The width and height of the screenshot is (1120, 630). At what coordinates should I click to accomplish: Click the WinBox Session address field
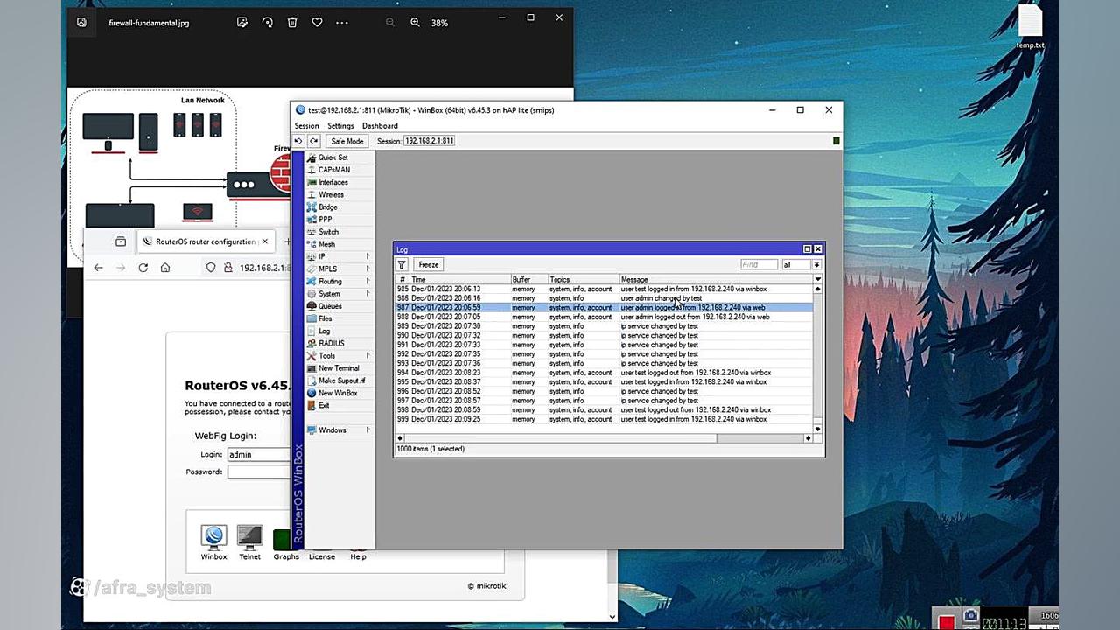(x=429, y=141)
